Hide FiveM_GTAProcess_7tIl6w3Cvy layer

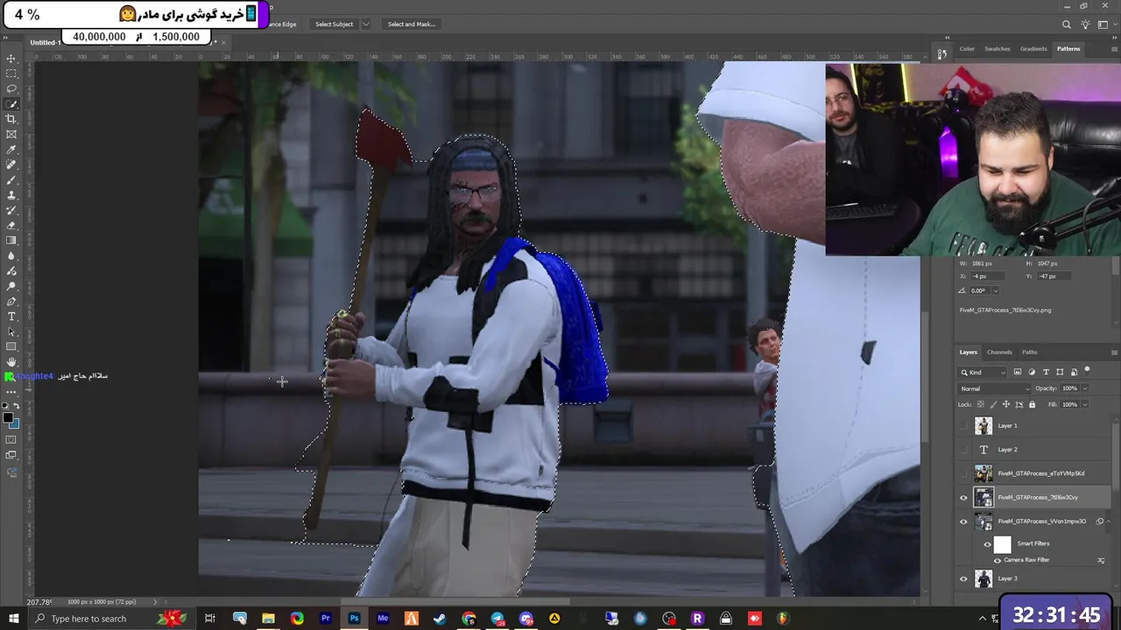[964, 497]
